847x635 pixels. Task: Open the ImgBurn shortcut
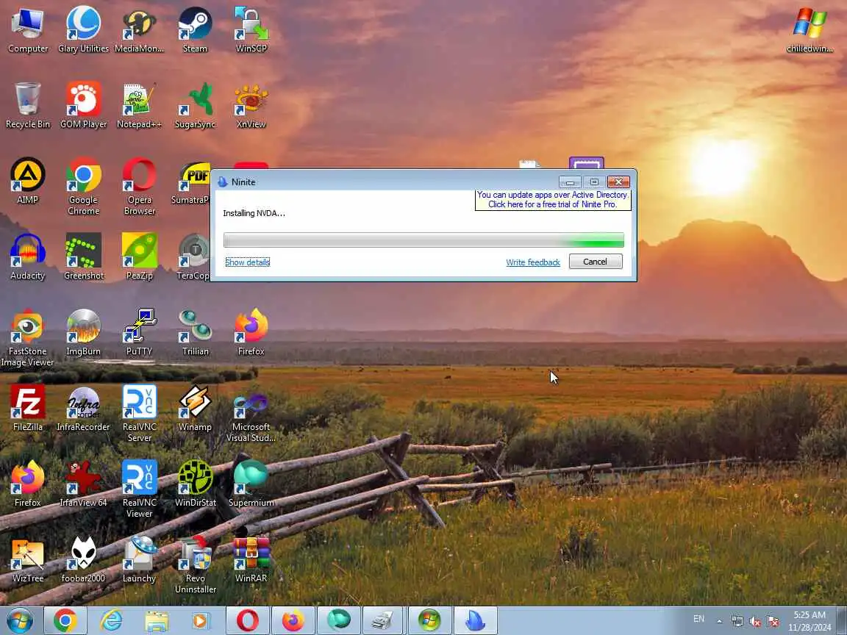pos(83,332)
